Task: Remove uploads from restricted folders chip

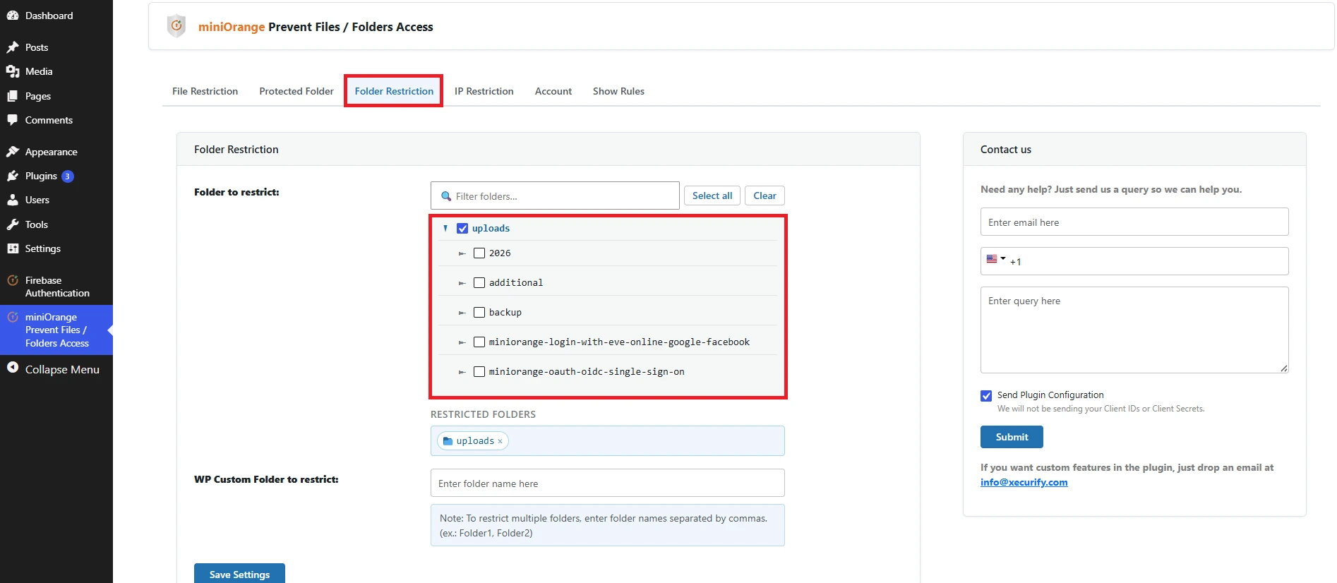Action: pos(500,441)
